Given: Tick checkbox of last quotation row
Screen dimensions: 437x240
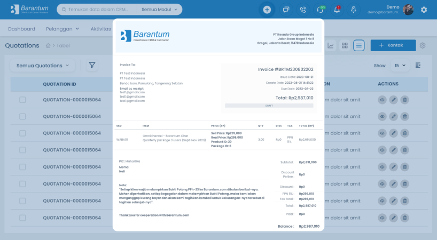Looking at the screenshot, I should pos(22,218).
